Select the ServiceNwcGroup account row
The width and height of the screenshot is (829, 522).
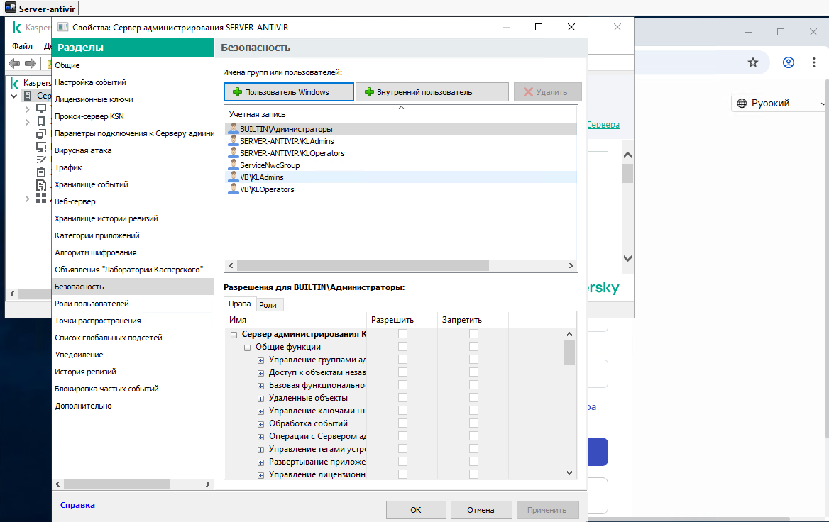(x=401, y=165)
